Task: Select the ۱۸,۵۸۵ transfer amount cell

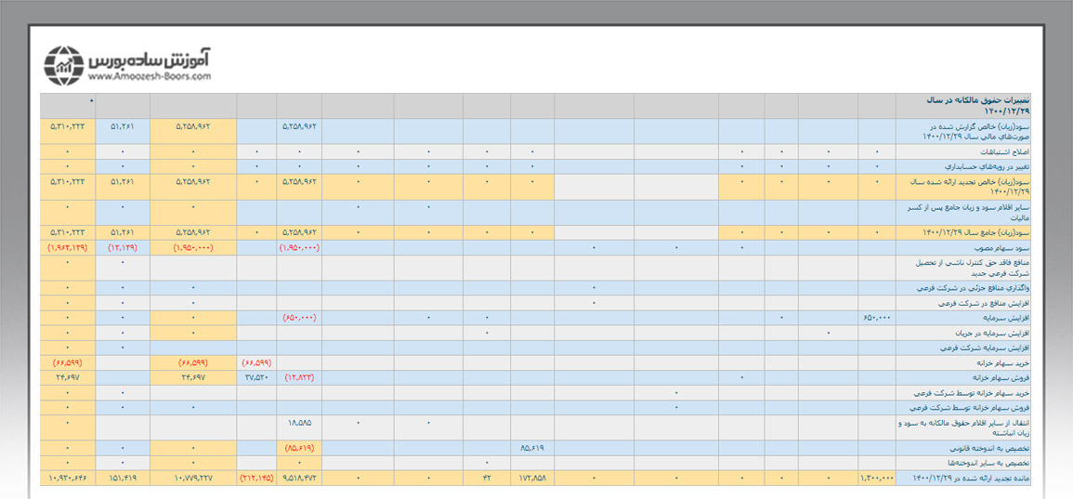Action: [x=299, y=421]
